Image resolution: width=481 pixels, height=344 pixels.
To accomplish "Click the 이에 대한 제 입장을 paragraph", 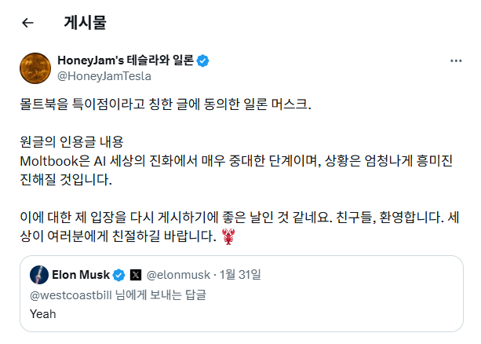I will click(239, 227).
